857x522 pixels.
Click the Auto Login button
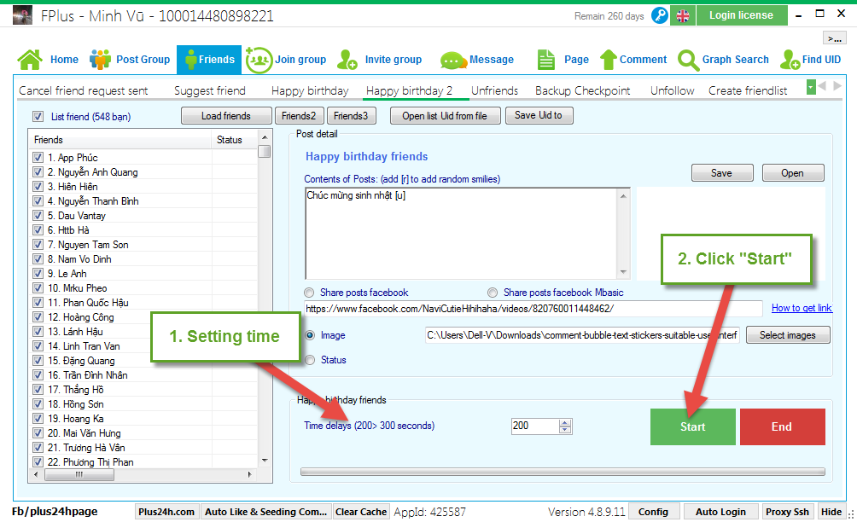coord(721,512)
